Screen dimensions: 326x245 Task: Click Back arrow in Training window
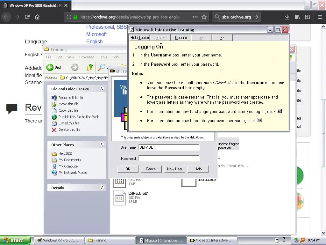click(50, 67)
